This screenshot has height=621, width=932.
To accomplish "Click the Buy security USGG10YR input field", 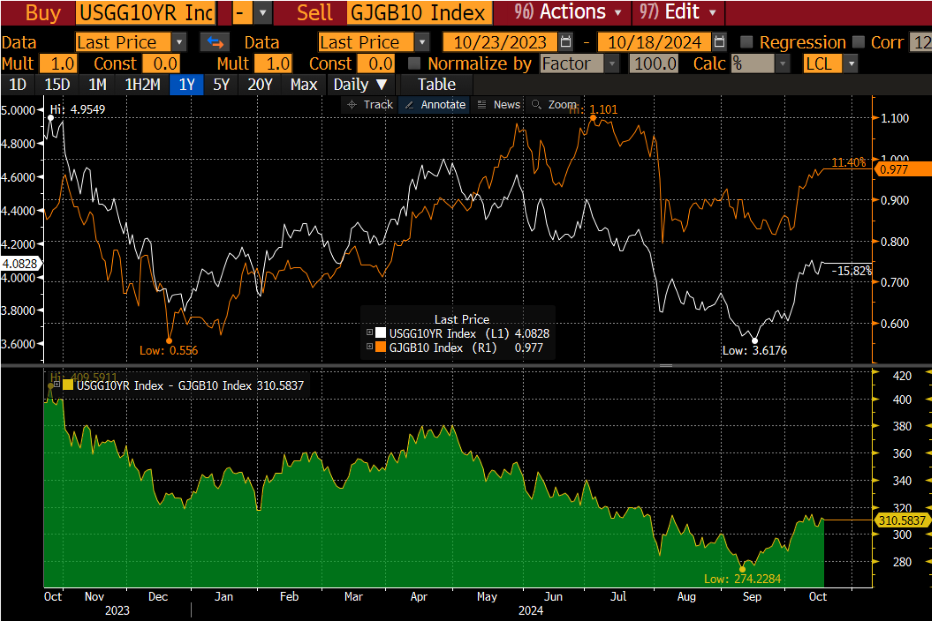I will pyautogui.click(x=145, y=13).
